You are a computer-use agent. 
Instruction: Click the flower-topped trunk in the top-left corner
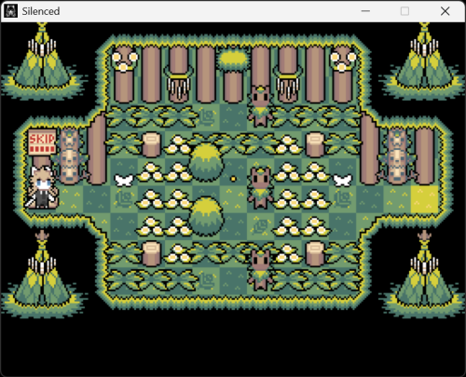coord(124,75)
